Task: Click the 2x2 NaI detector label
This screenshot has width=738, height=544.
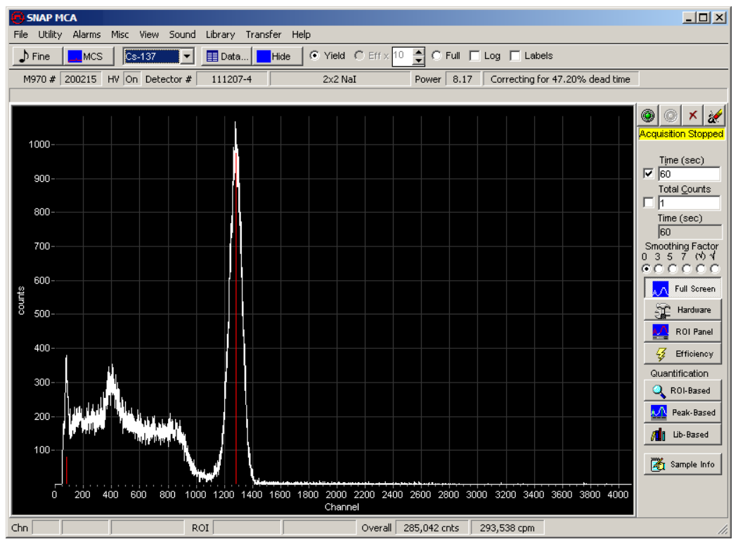Action: tap(339, 79)
